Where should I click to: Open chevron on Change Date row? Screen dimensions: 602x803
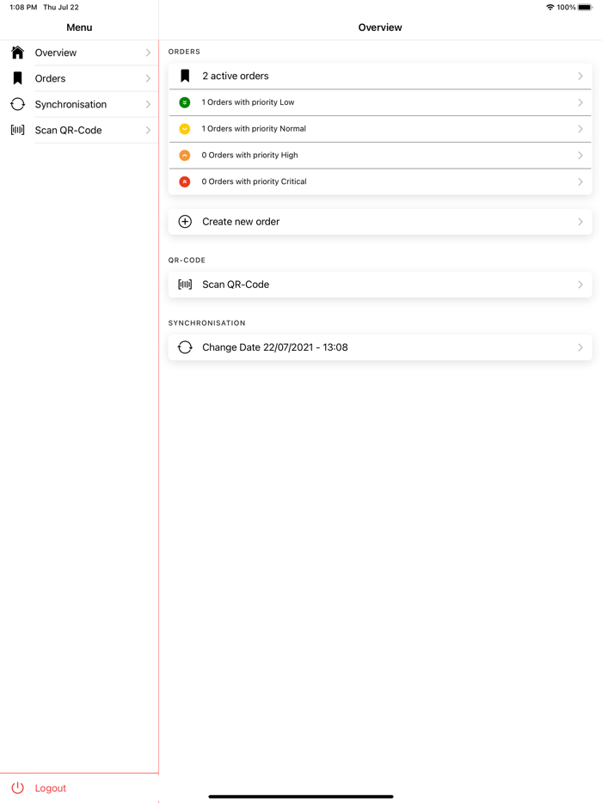coord(580,347)
